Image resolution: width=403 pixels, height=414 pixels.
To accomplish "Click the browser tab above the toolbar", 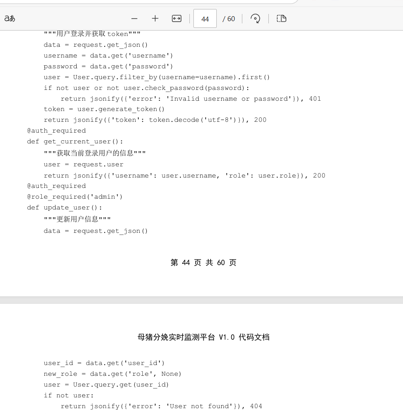I will pos(148,2).
